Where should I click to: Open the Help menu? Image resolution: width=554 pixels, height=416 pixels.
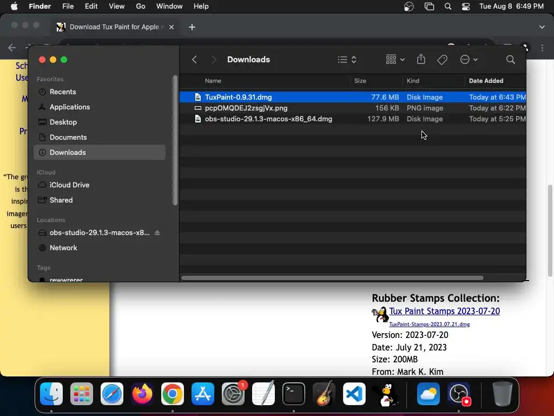(201, 6)
